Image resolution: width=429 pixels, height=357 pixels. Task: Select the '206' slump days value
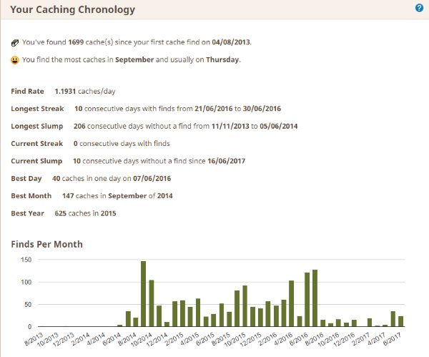(x=79, y=126)
